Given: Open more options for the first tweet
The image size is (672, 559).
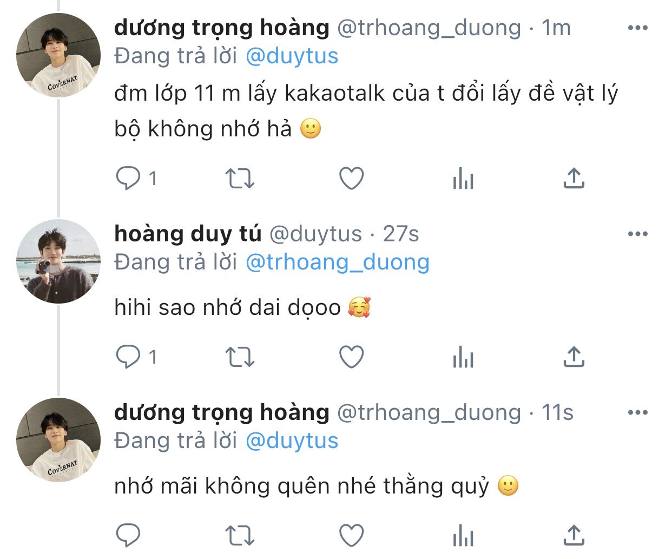Looking at the screenshot, I should [x=638, y=28].
